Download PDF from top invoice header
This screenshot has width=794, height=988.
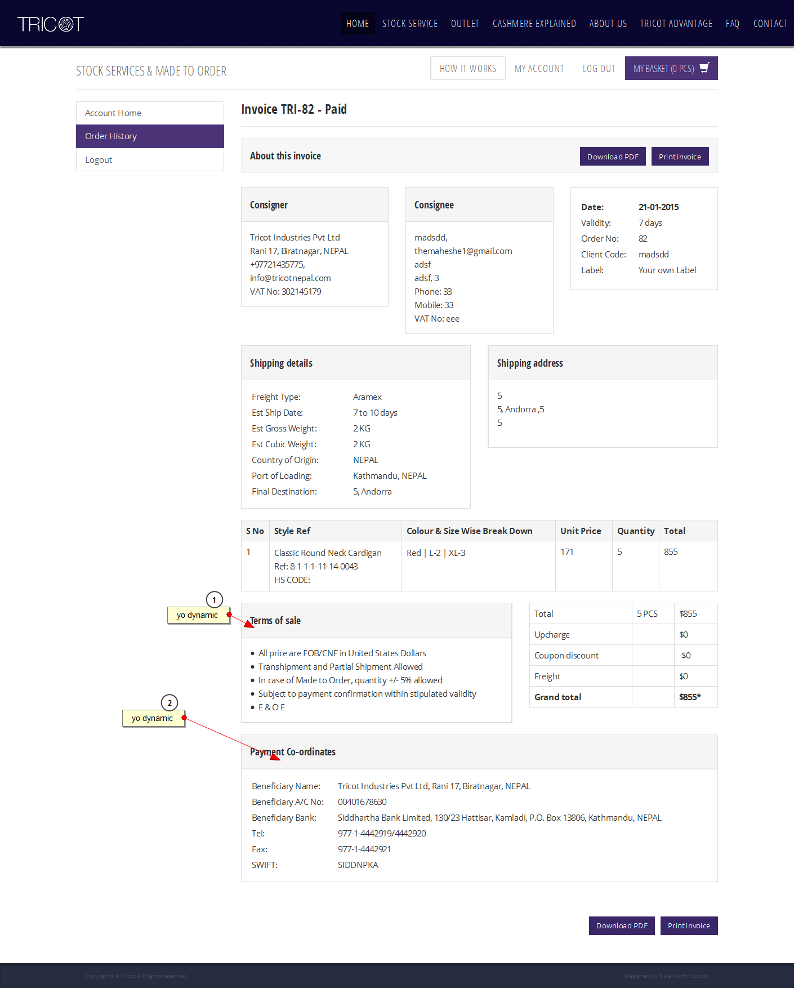coord(613,157)
